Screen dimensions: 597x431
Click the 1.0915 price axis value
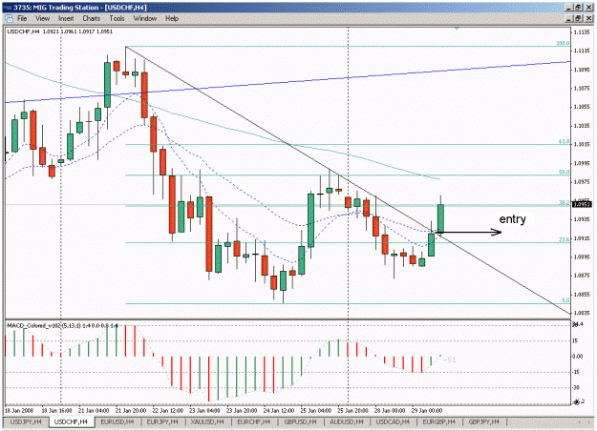582,238
